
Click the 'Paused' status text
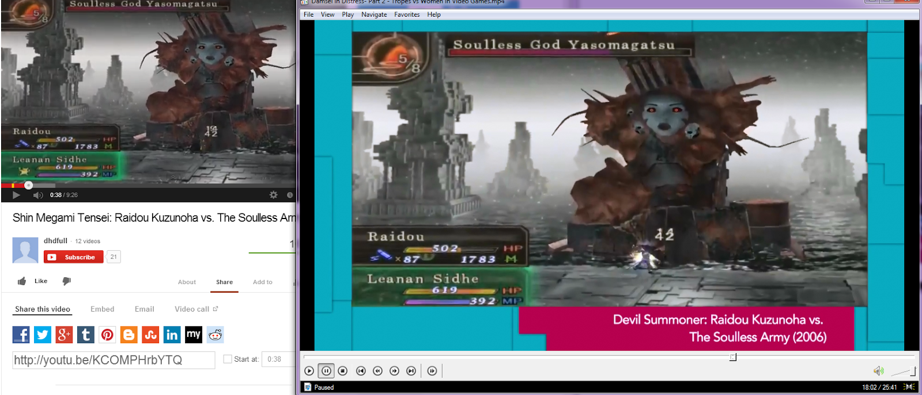point(324,388)
